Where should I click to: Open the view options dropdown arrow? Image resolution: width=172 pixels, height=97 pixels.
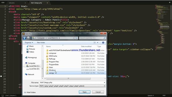coord(98,43)
